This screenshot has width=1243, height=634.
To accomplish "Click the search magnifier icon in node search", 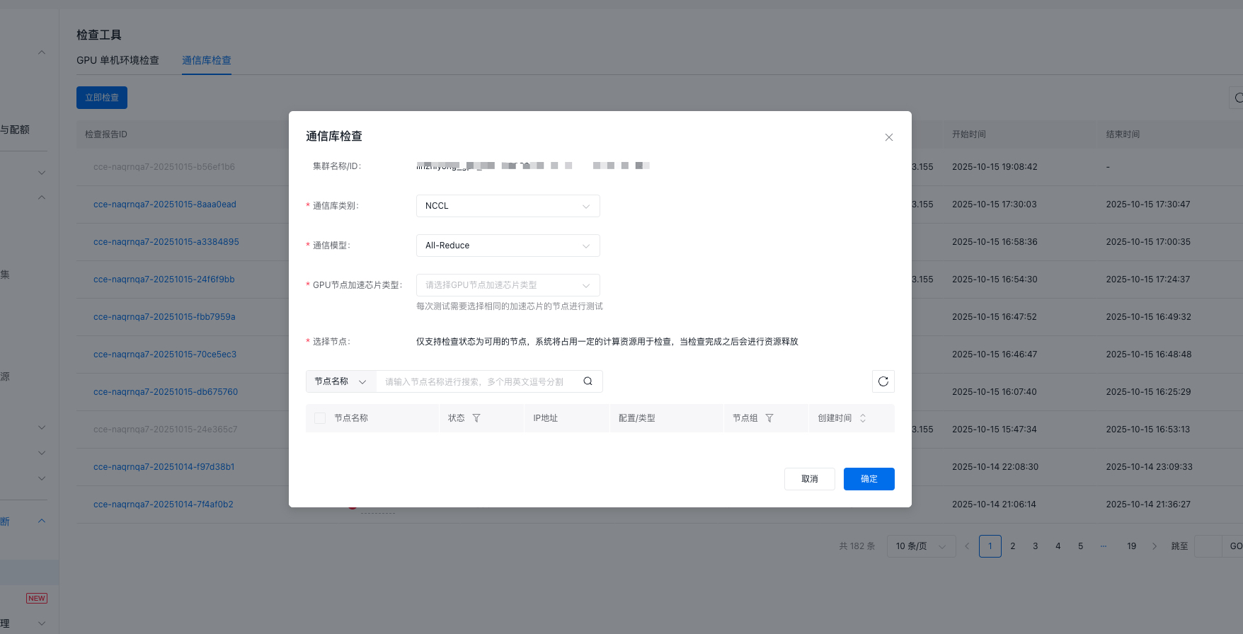I will click(588, 381).
